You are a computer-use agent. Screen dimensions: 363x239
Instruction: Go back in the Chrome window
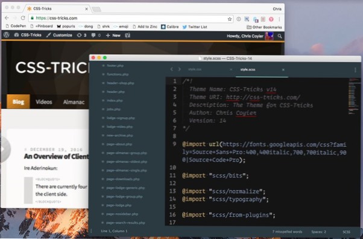(7, 18)
